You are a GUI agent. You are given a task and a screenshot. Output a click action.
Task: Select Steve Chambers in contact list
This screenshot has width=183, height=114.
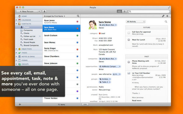[x=61, y=56]
